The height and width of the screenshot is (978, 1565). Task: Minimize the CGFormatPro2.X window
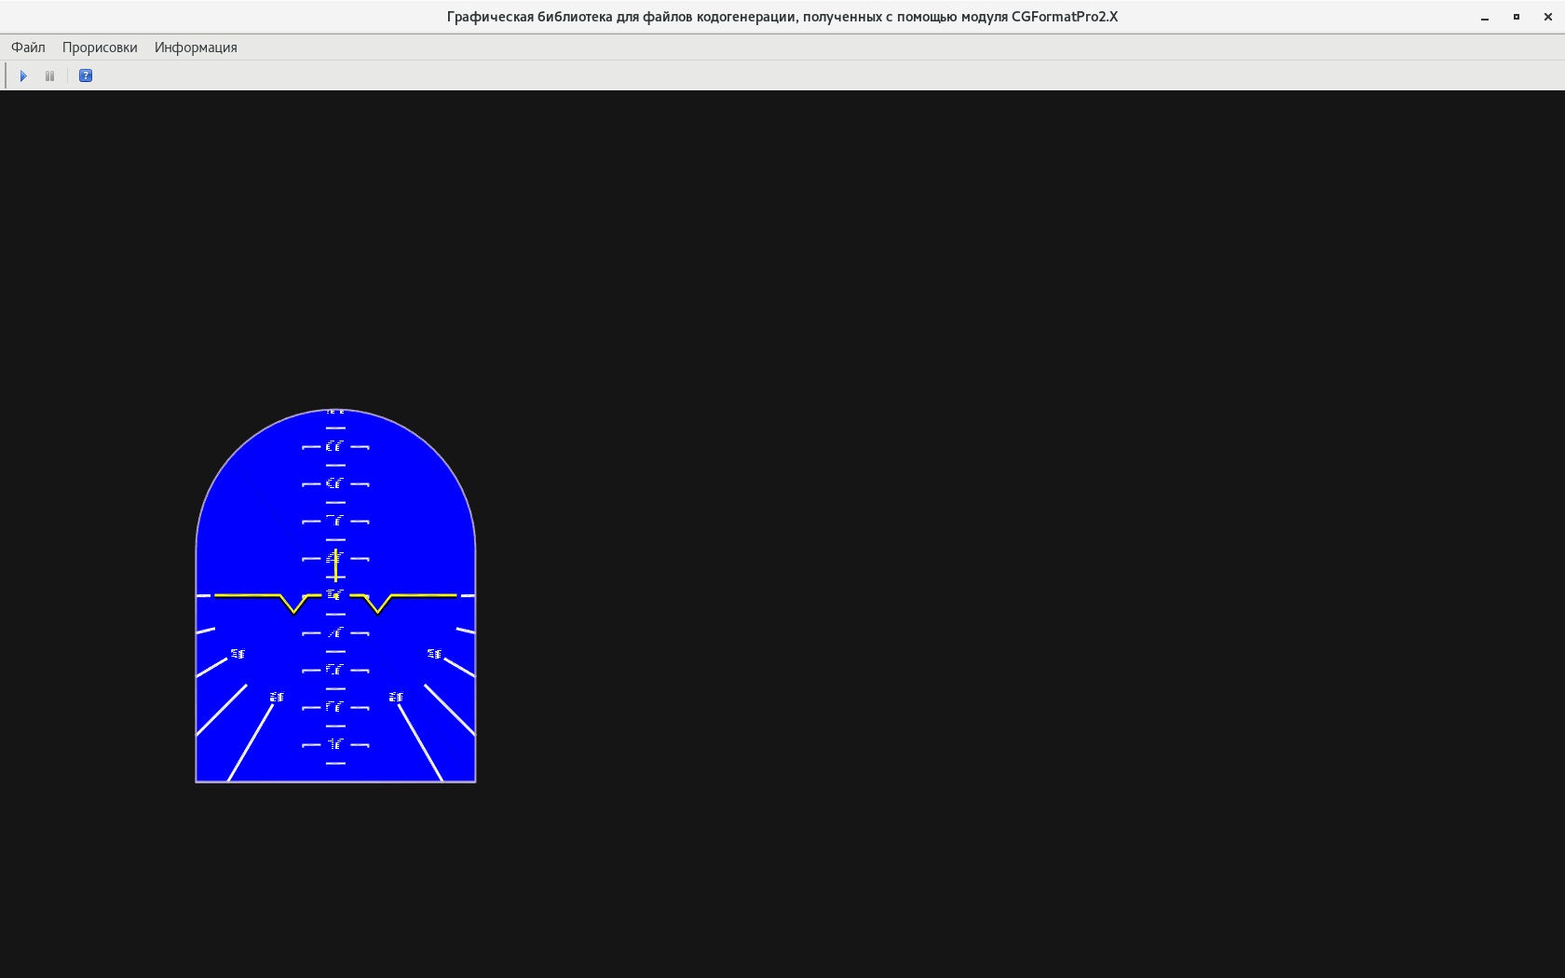1485,17
